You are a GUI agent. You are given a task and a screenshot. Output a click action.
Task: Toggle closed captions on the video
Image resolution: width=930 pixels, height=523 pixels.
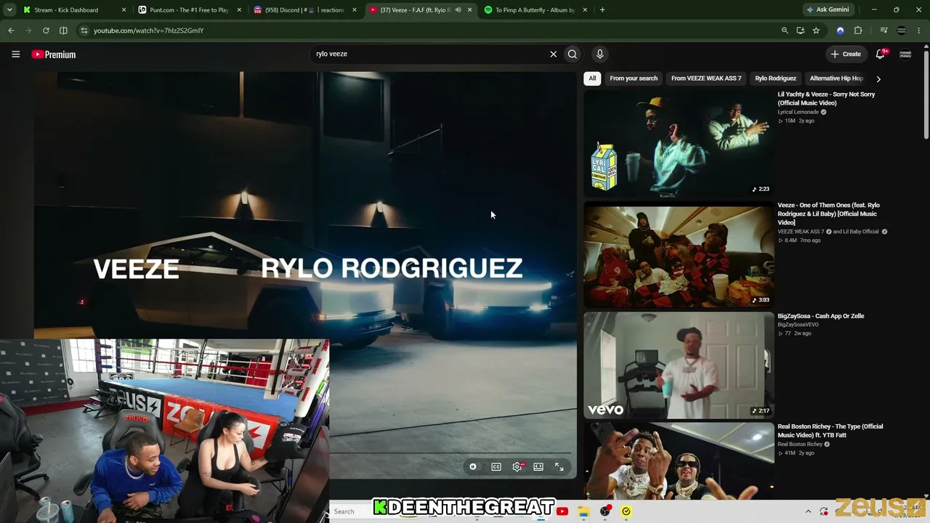[x=496, y=467]
